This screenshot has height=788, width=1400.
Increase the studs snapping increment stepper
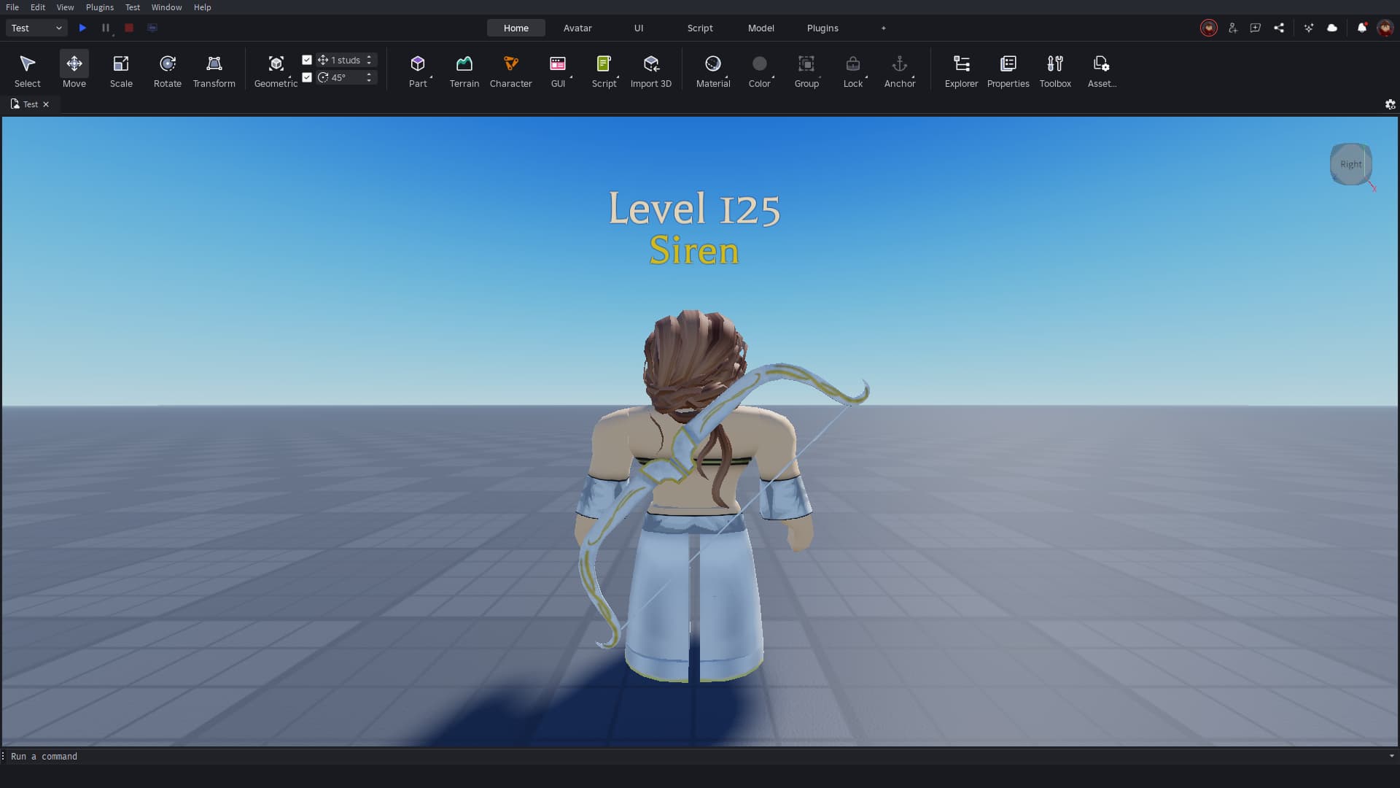(369, 57)
